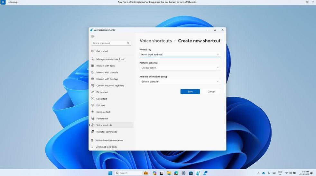Open Control mouse & keyboard section

(x=111, y=85)
